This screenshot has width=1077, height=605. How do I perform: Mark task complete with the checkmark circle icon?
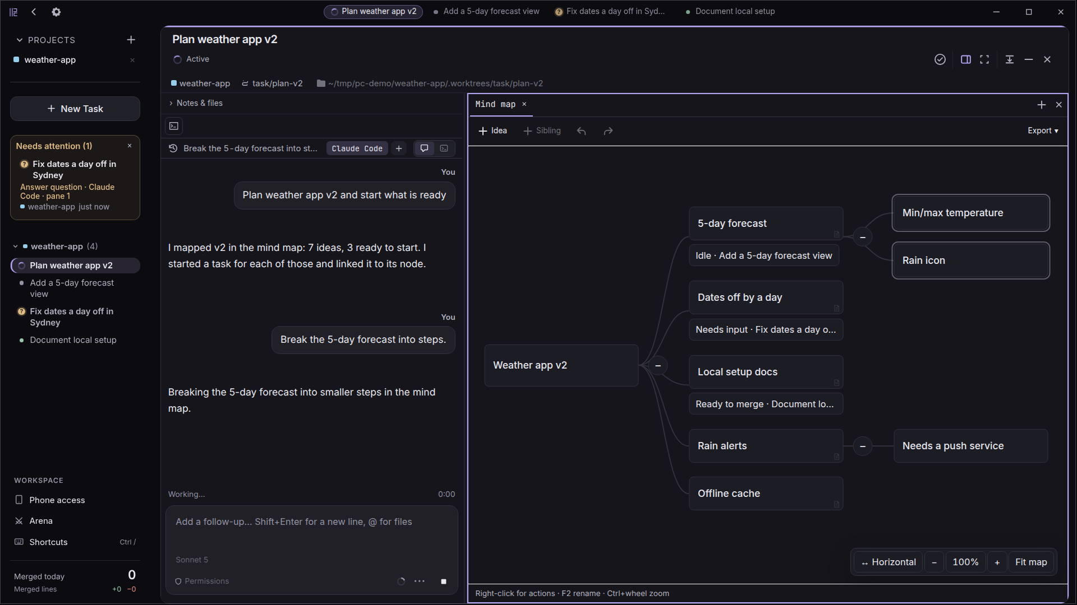pos(940,59)
